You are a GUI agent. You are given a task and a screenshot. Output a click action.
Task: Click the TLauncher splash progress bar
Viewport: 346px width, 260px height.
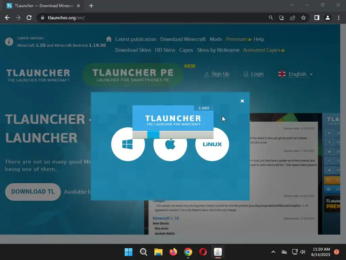click(x=173, y=134)
